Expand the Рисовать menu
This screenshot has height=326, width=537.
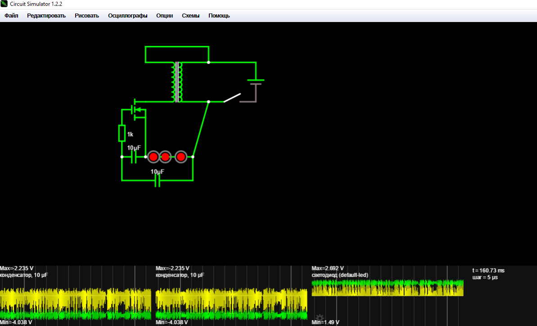(x=87, y=16)
